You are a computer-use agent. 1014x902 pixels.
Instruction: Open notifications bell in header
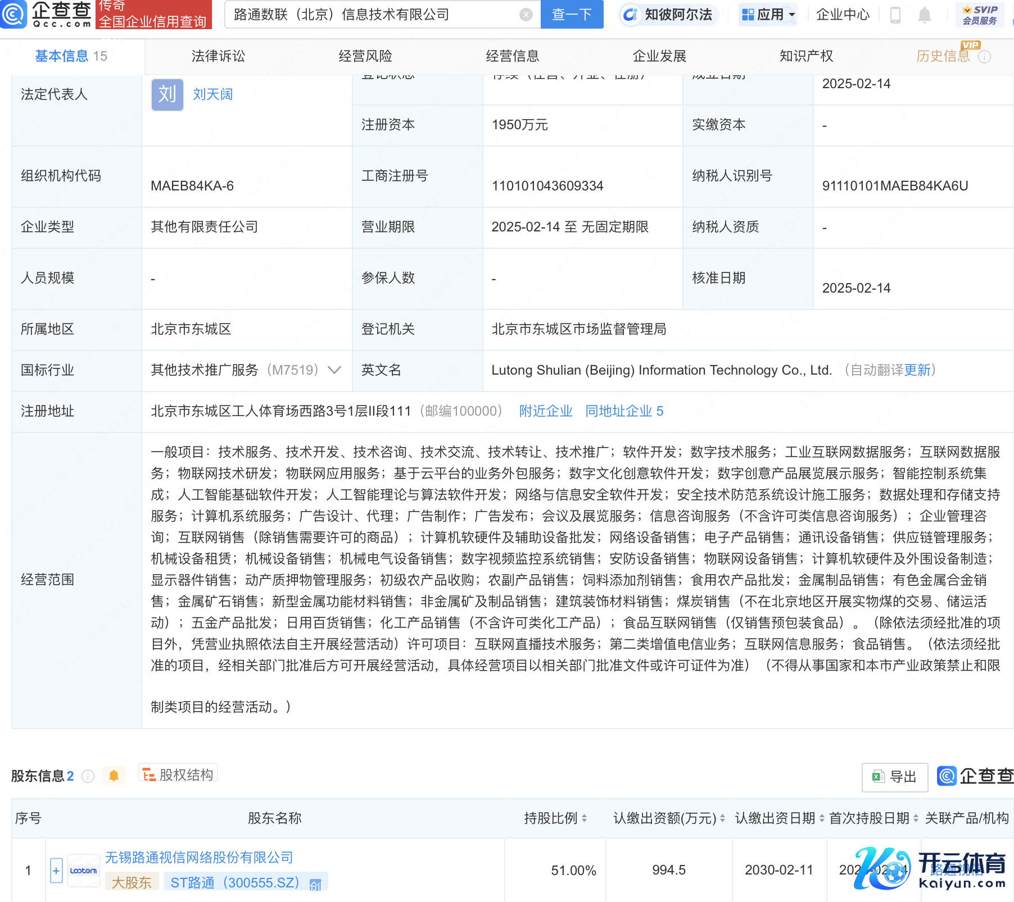pos(924,15)
